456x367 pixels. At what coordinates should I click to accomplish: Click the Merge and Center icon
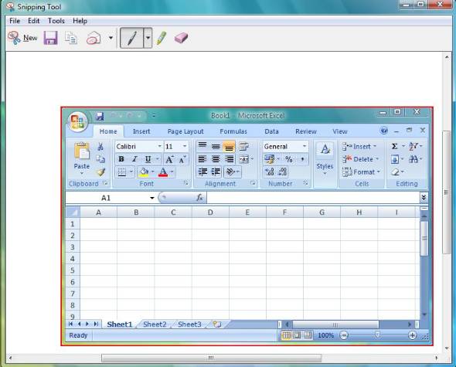pyautogui.click(x=244, y=159)
